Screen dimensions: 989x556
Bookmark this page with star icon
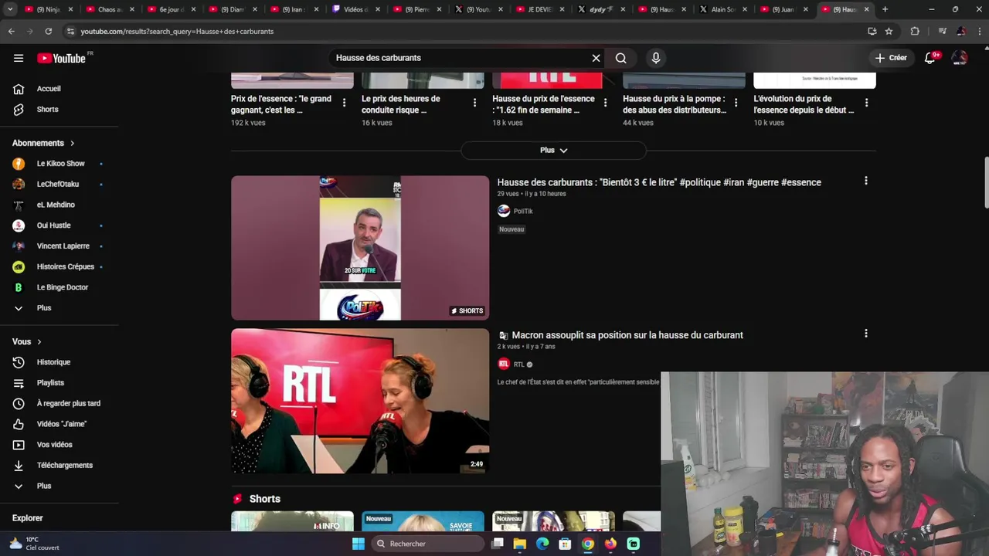tap(889, 31)
